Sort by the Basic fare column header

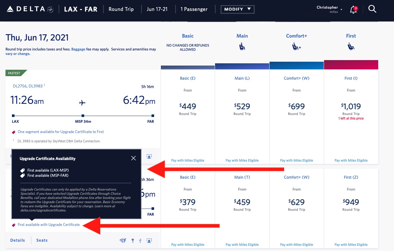tap(188, 36)
